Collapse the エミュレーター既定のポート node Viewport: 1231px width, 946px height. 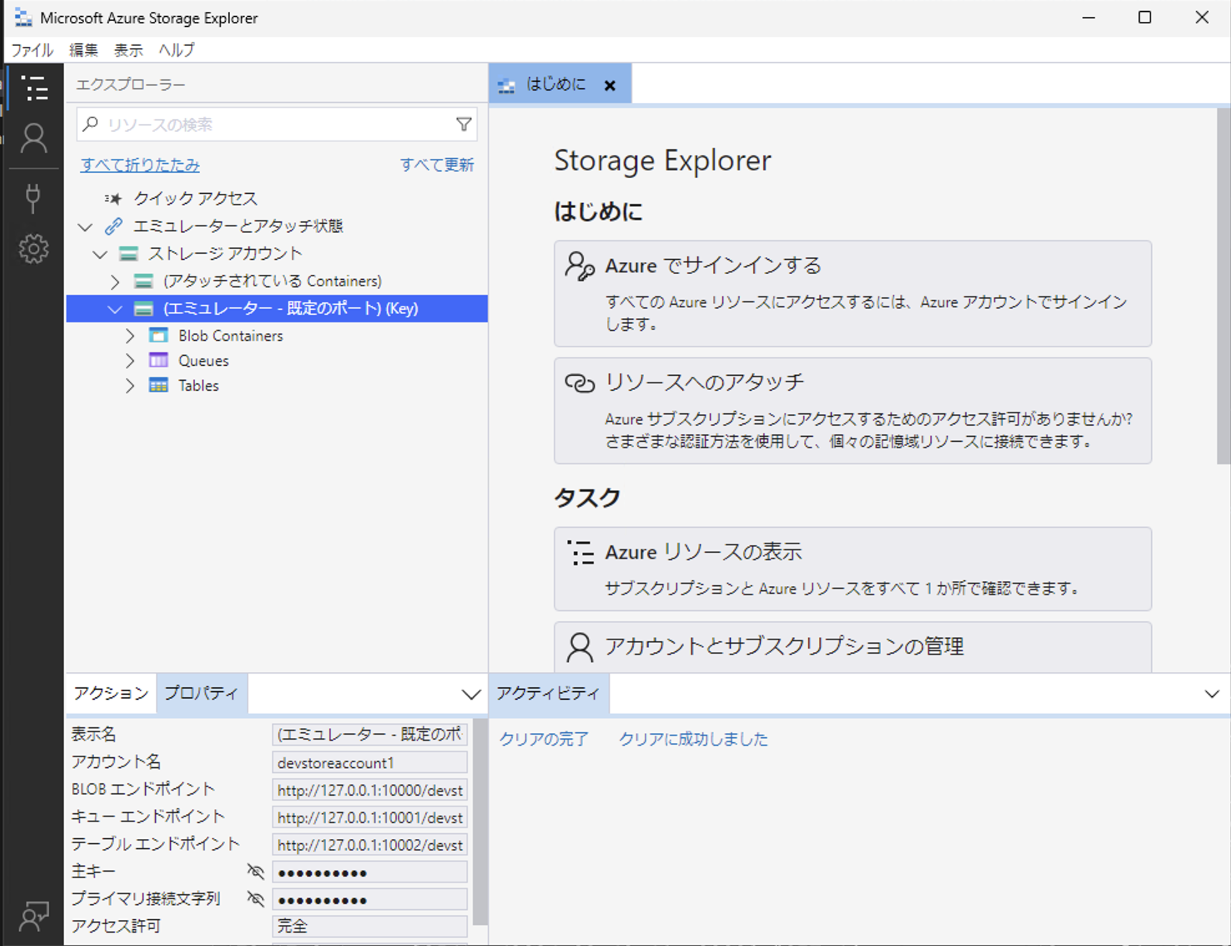115,308
